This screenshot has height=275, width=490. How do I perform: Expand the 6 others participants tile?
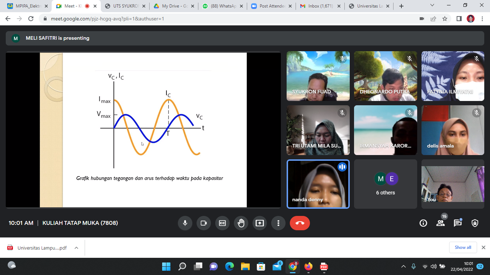(x=385, y=184)
